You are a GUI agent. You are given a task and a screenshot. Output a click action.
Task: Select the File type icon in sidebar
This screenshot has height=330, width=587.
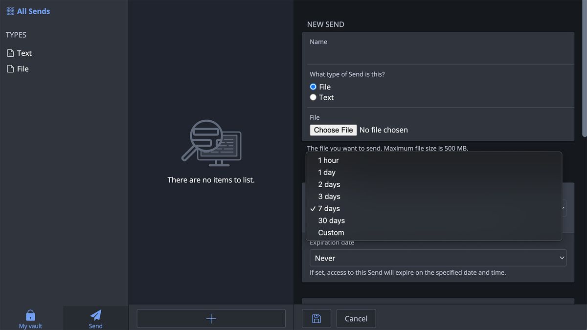10,68
